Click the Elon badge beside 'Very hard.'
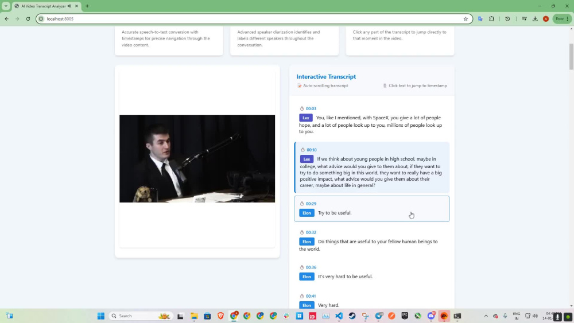This screenshot has height=323, width=574. click(307, 305)
